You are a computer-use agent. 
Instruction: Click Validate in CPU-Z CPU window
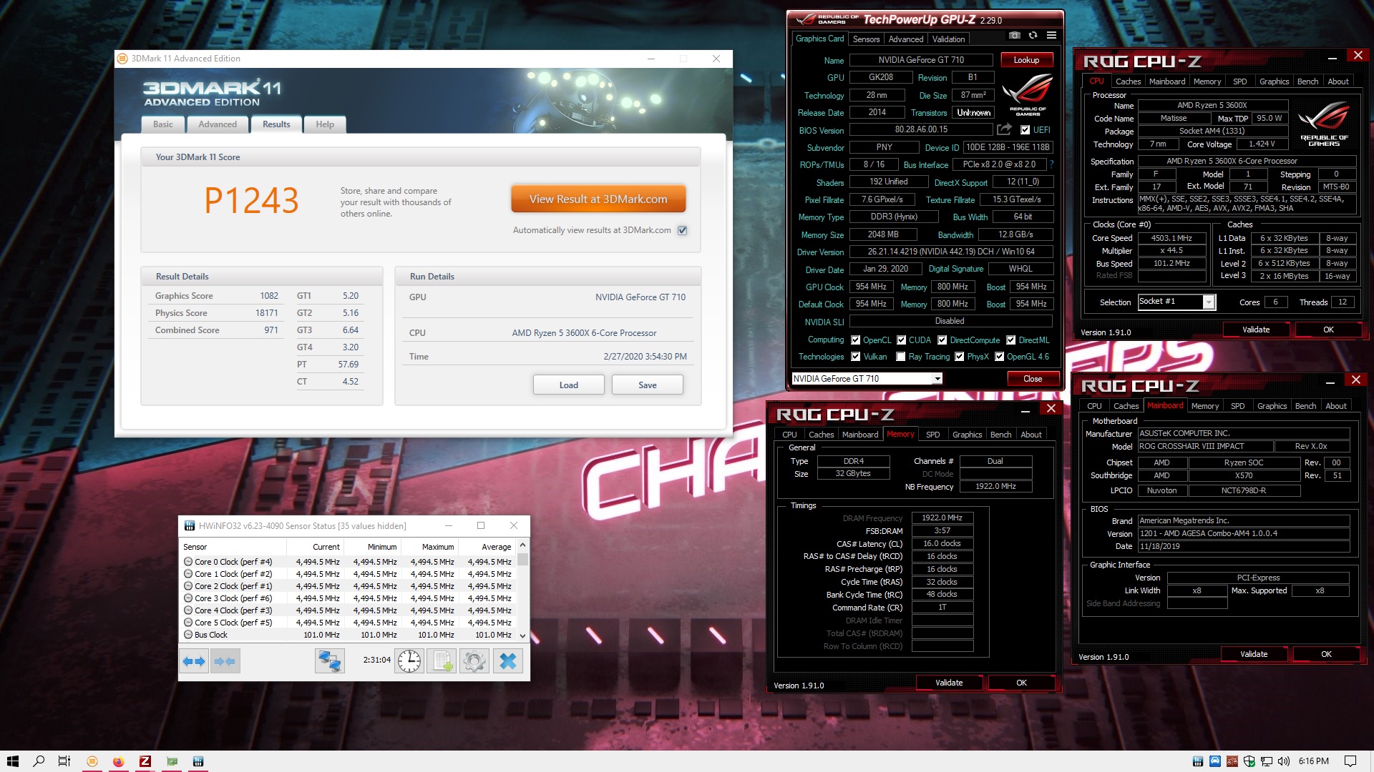coord(1256,330)
